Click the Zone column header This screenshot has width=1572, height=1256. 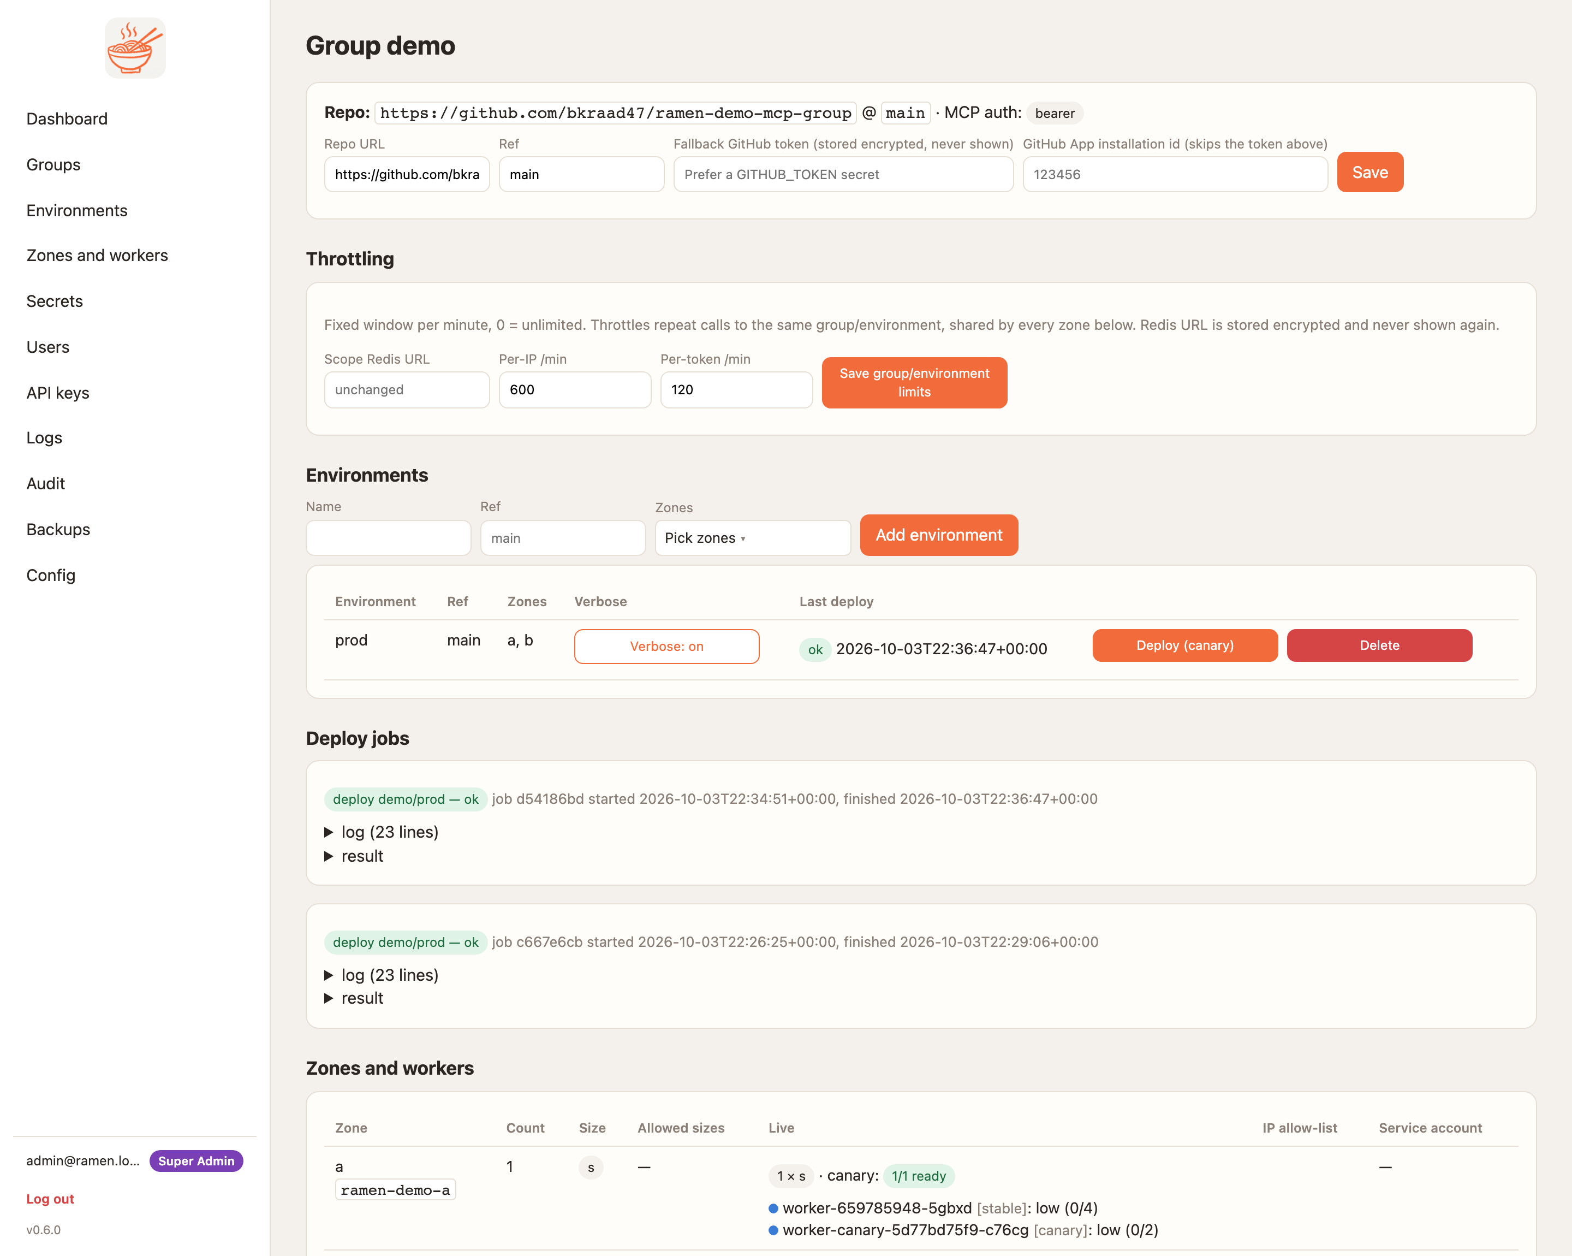pyautogui.click(x=351, y=1128)
